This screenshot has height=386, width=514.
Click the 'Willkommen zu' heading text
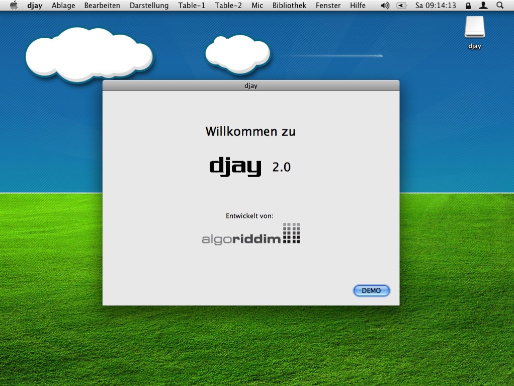coord(250,131)
